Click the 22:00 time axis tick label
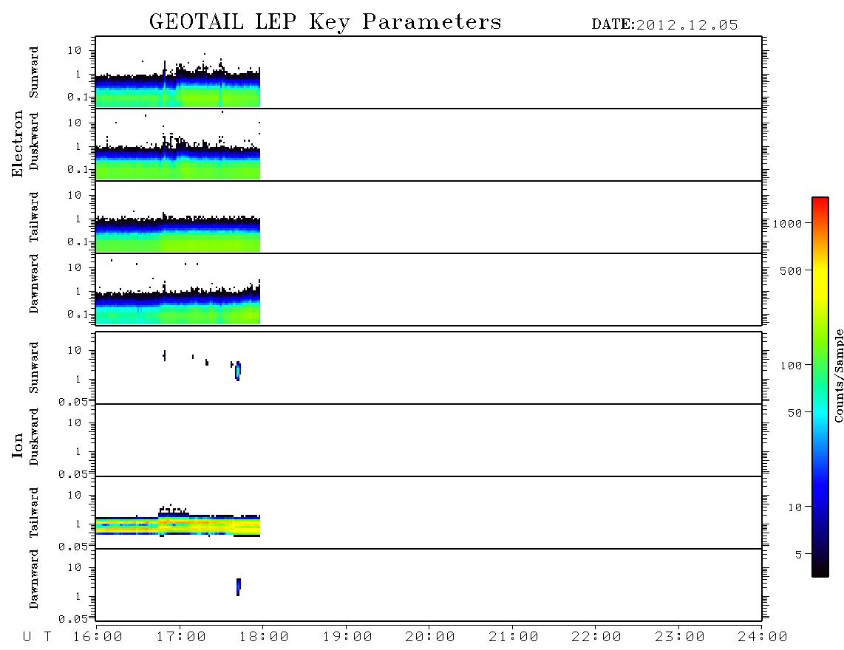 point(596,637)
